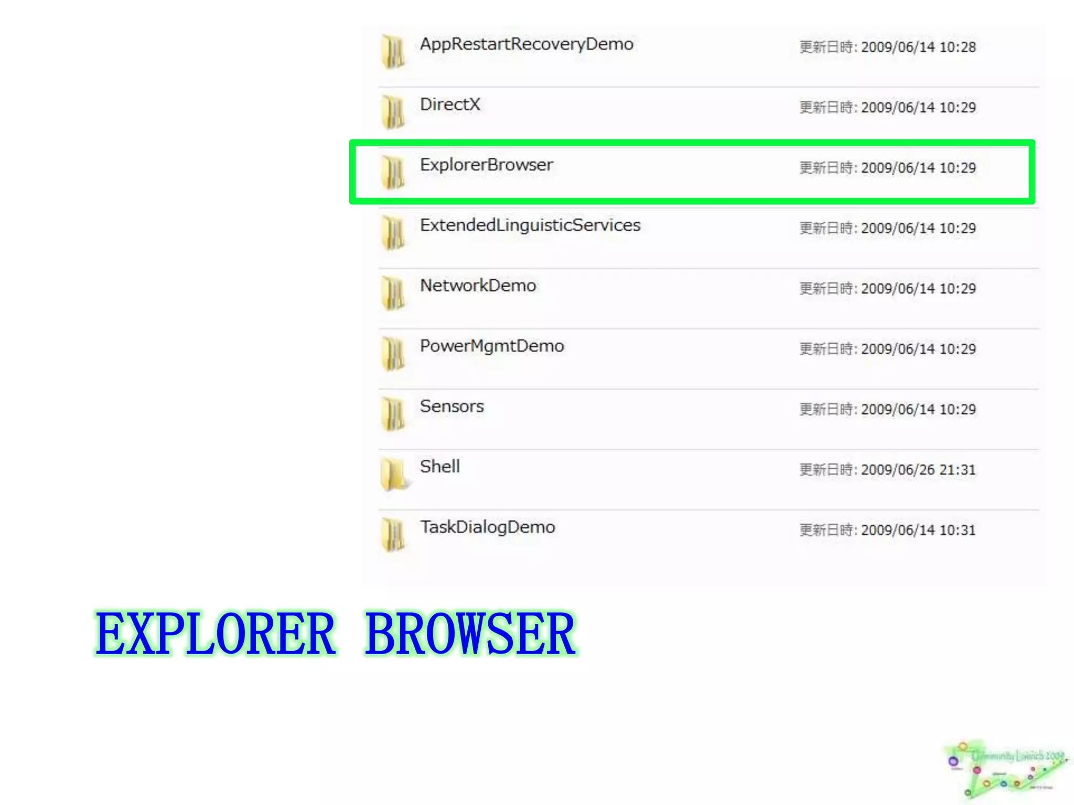Select the Shell folder name
The width and height of the screenshot is (1074, 805).
click(x=439, y=466)
